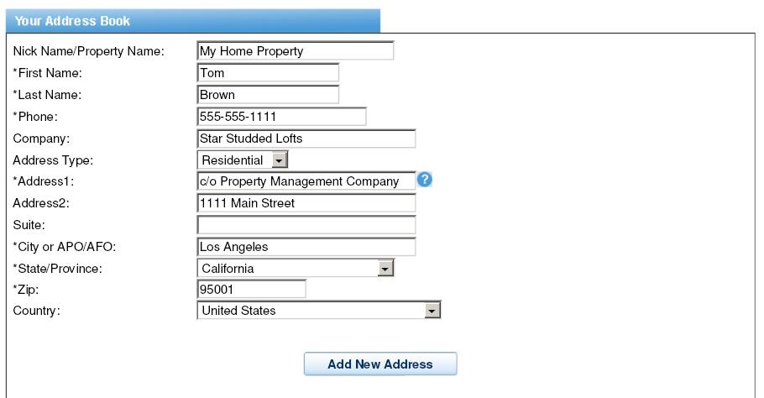Click the Zip field showing 95001

(251, 290)
